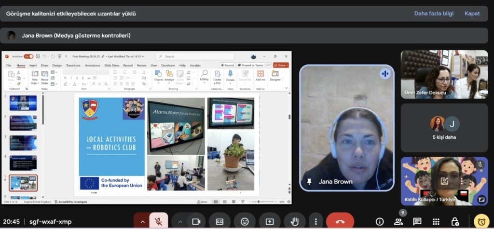Open the emoji reactions panel
The image size is (494, 229).
pyautogui.click(x=245, y=221)
